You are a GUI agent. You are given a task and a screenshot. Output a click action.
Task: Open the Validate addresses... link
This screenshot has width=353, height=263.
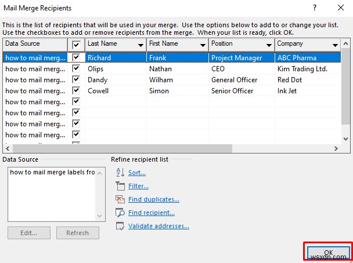tap(159, 226)
